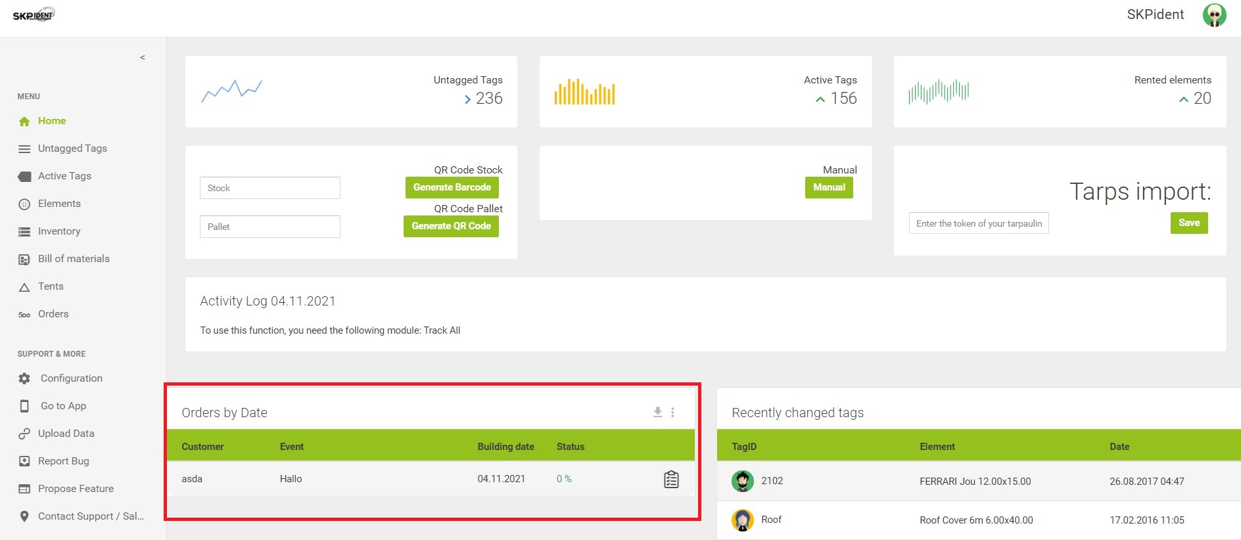Click the Untagged Tags line chart

coord(231,91)
